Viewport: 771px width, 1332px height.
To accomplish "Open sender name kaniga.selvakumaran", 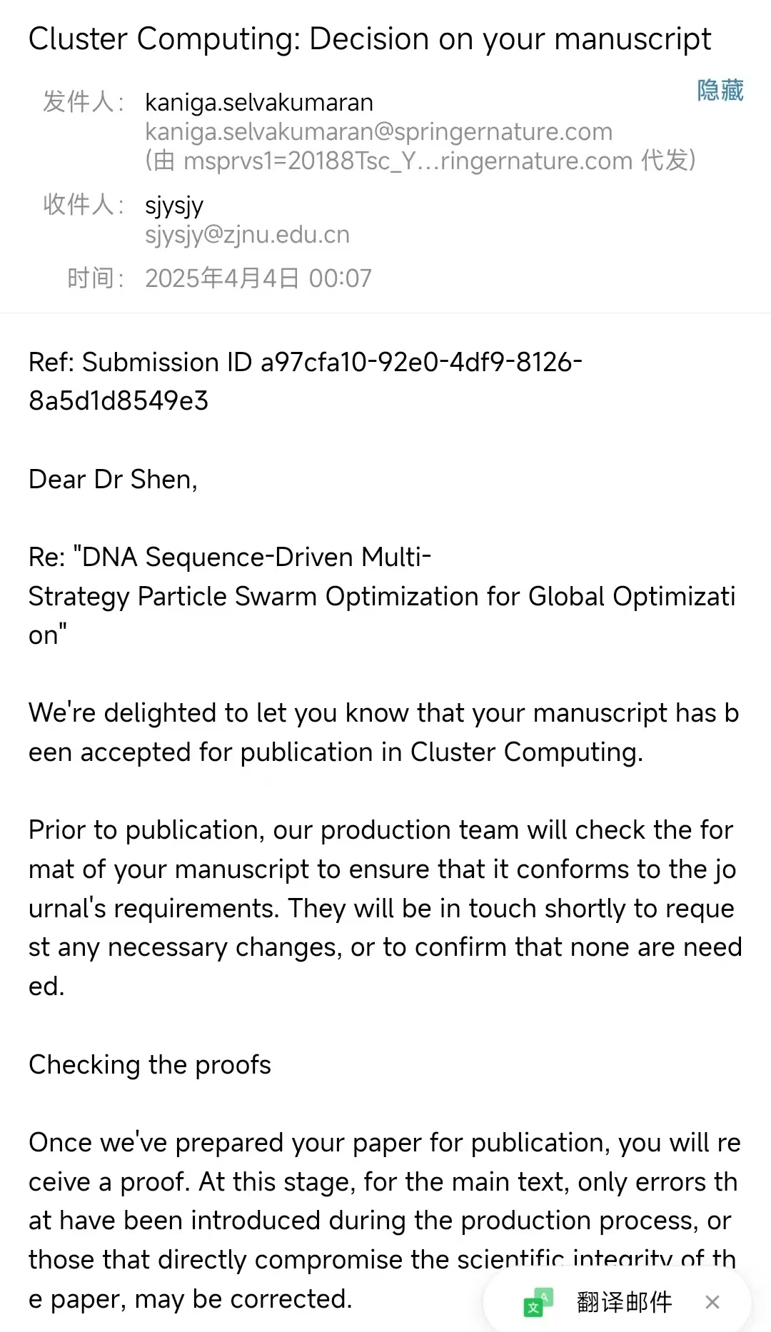I will [258, 103].
